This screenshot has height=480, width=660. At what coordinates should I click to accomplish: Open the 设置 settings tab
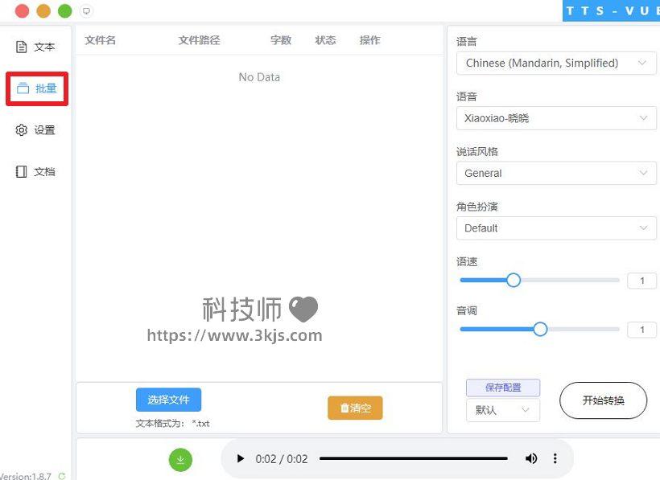35,130
